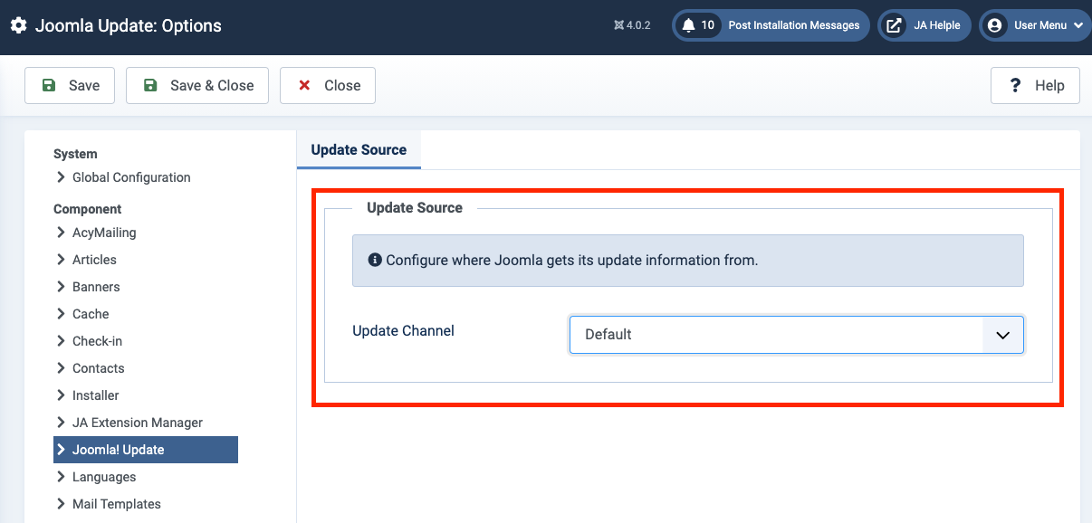Expand the chevron next to Global Configuration
This screenshot has width=1092, height=523.
point(61,177)
